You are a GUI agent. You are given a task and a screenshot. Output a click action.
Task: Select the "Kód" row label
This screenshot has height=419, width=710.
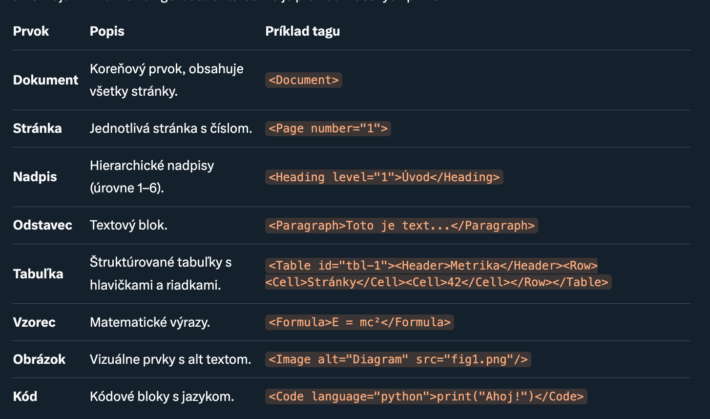(25, 397)
